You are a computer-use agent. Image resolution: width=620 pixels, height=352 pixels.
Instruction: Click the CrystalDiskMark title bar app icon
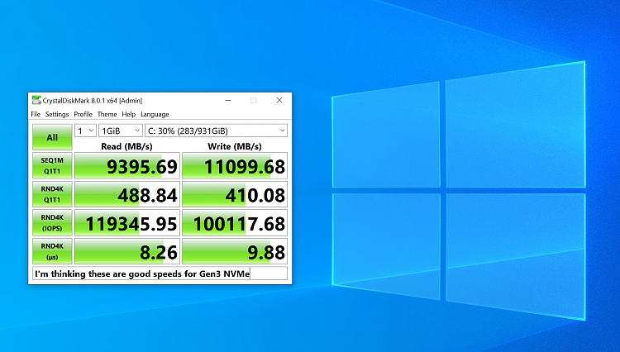pyautogui.click(x=36, y=100)
